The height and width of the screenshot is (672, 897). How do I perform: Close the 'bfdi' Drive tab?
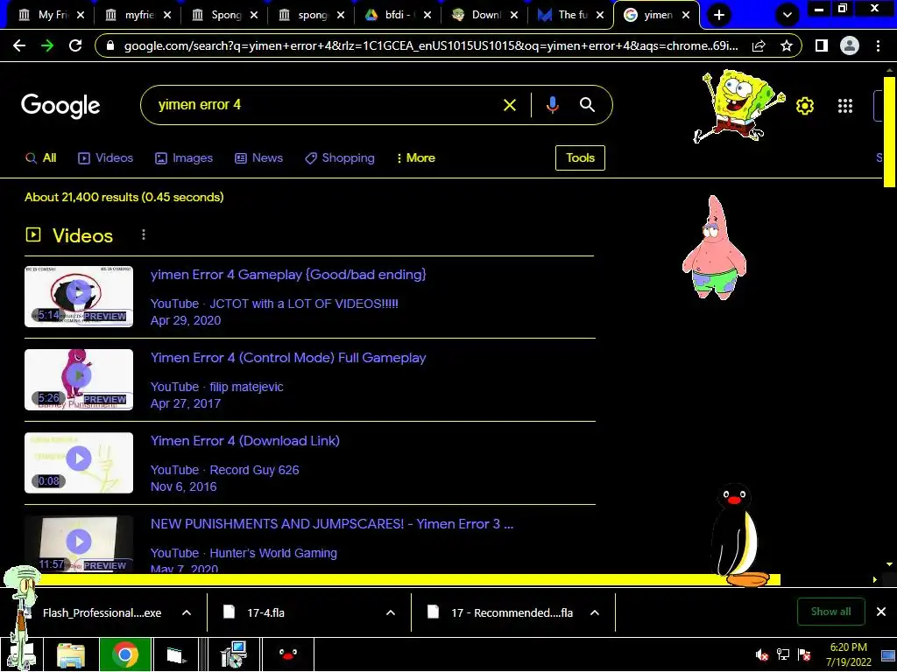point(427,16)
